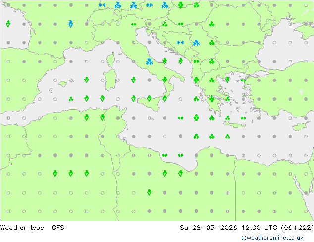Click the green shower symbol over Bay of Biscay
314x242 pixels.
pyautogui.click(x=8, y=24)
